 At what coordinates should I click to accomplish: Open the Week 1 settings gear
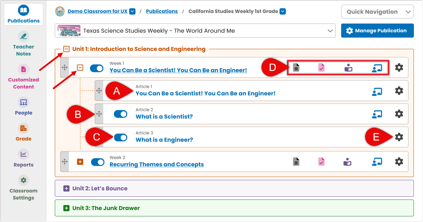(x=399, y=67)
